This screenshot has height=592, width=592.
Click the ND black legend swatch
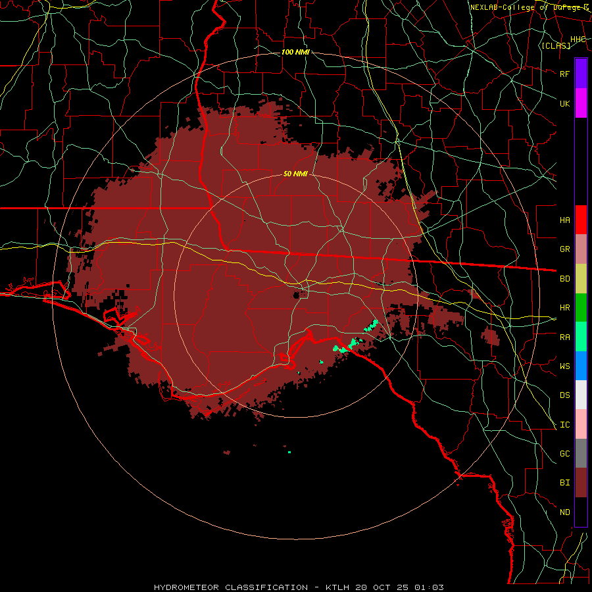(581, 512)
